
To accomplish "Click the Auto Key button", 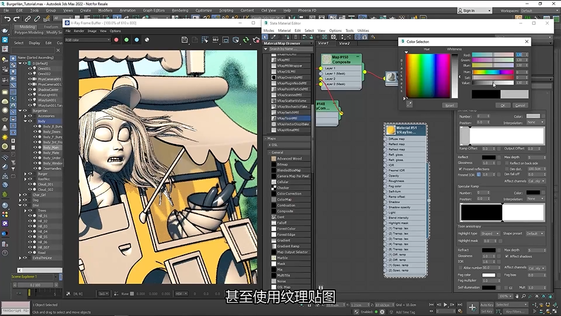I will pos(486,305).
